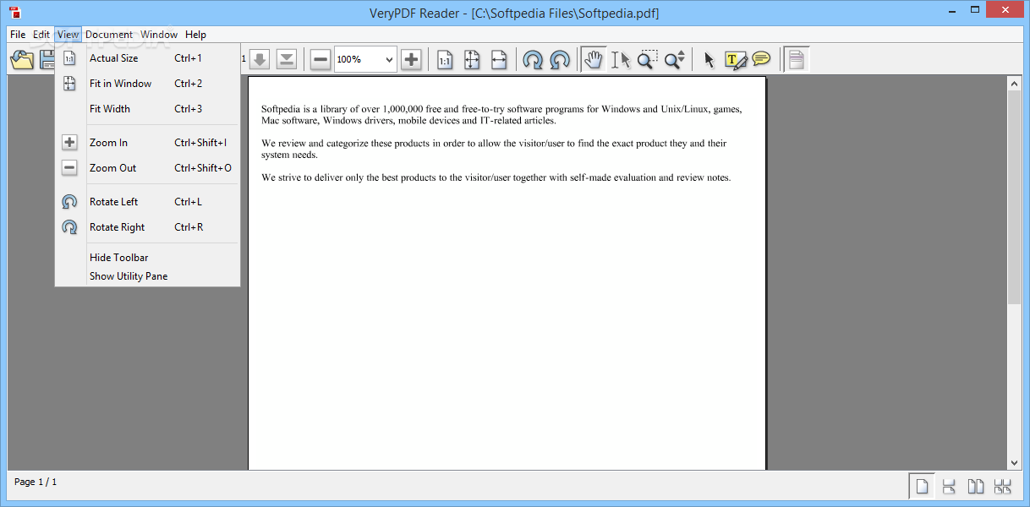Click the toolbar zoom out minus button
The width and height of the screenshot is (1030, 507).
click(x=321, y=59)
